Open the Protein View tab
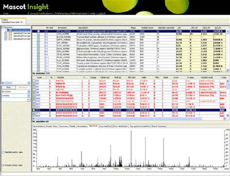 pyautogui.click(x=51, y=126)
